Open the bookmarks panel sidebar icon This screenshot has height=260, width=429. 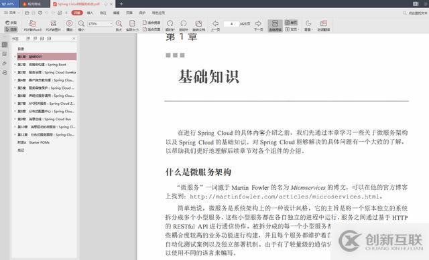click(x=5, y=45)
